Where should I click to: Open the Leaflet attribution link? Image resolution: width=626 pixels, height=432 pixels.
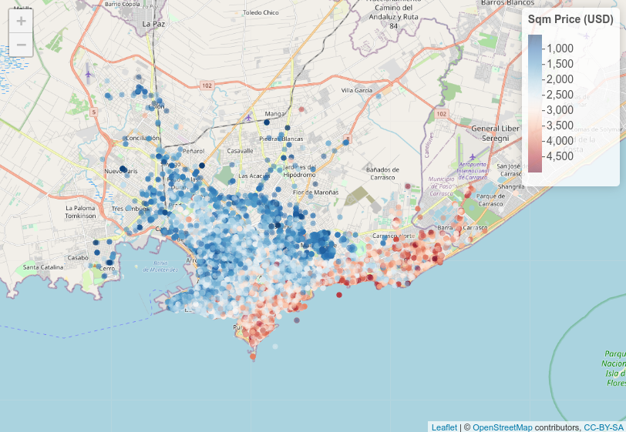point(443,427)
